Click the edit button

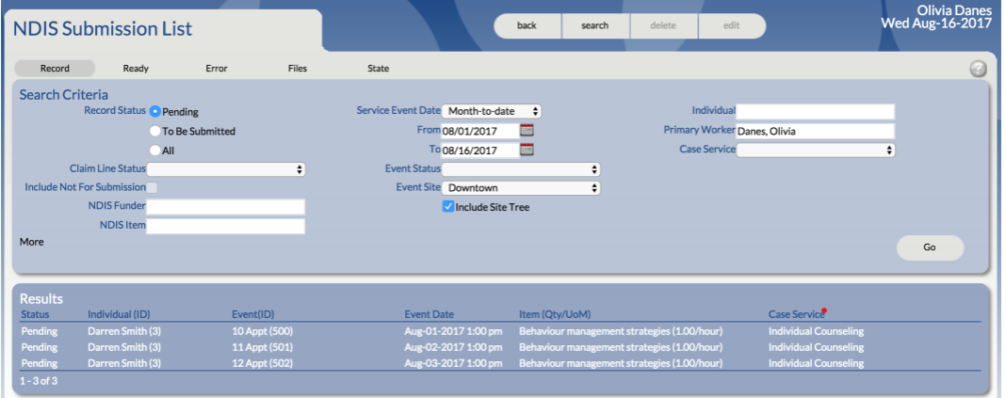(x=731, y=25)
